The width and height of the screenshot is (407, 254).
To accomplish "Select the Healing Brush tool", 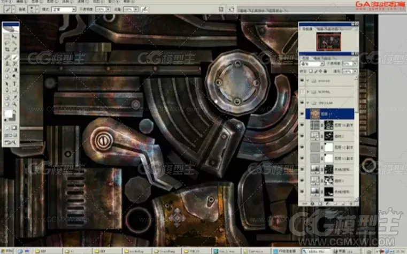I will (7, 57).
